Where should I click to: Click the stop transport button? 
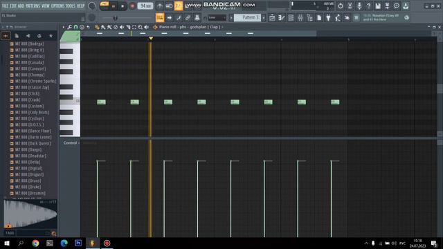coord(123,6)
